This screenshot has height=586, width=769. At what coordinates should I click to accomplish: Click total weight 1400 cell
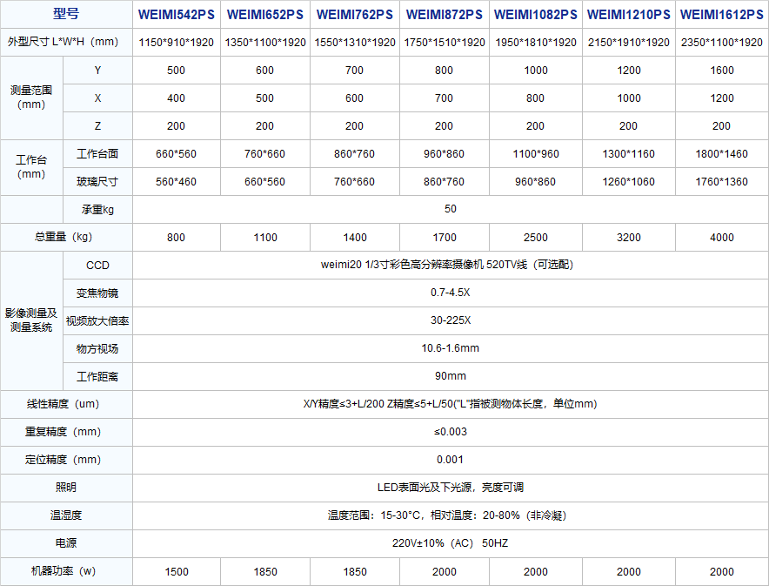tap(355, 238)
